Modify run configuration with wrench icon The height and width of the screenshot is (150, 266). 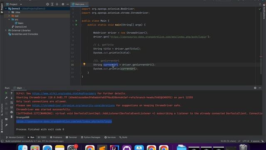point(6,98)
